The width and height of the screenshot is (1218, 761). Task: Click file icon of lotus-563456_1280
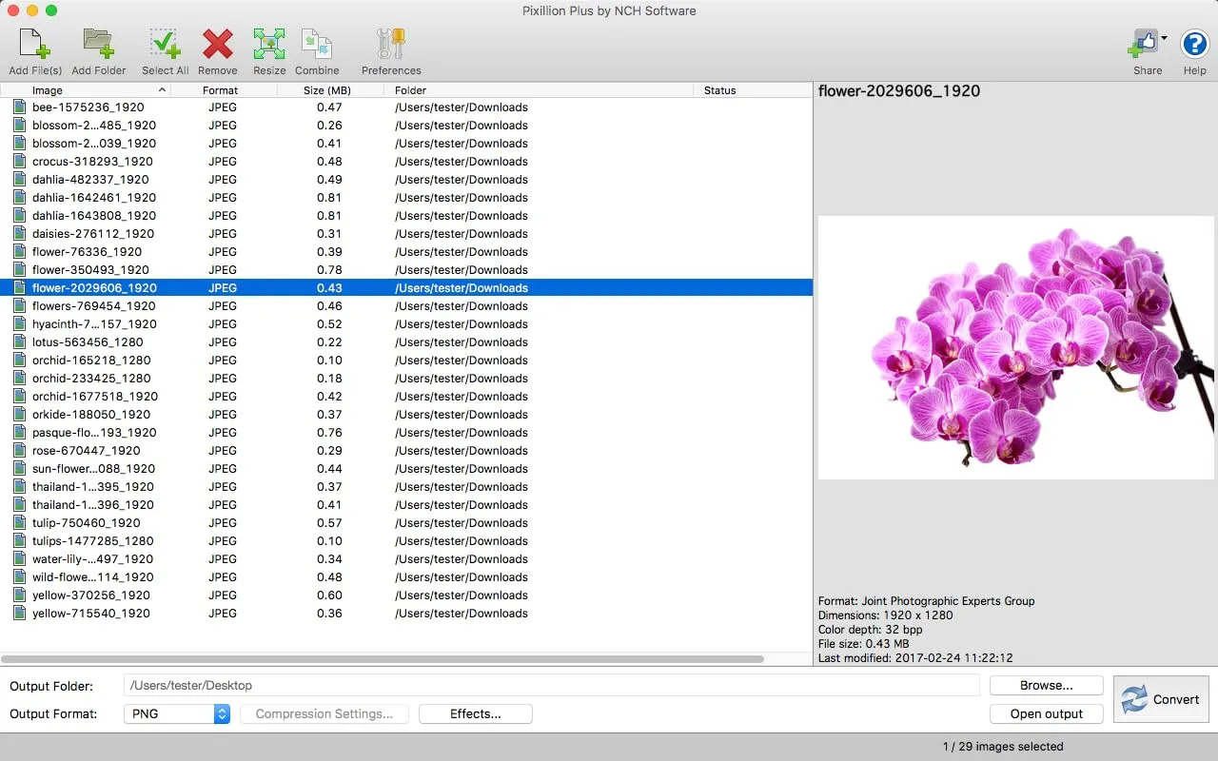[x=19, y=342]
